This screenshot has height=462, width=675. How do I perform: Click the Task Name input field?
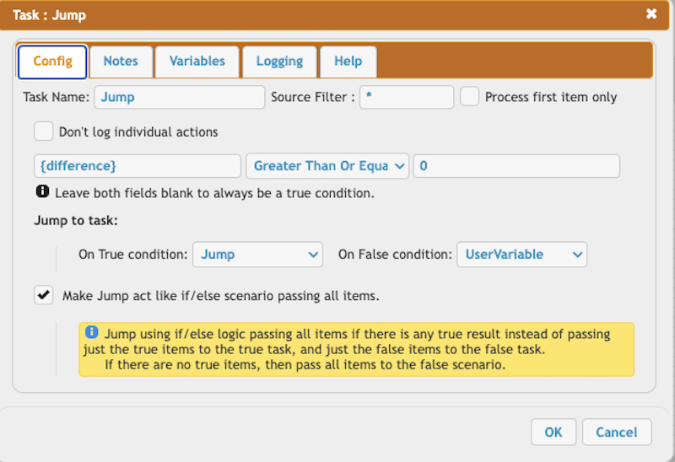point(180,97)
